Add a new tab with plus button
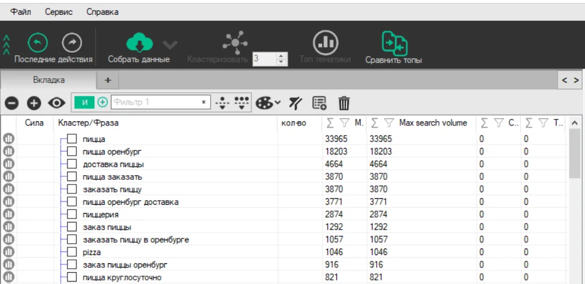This screenshot has width=585, height=284. click(107, 80)
